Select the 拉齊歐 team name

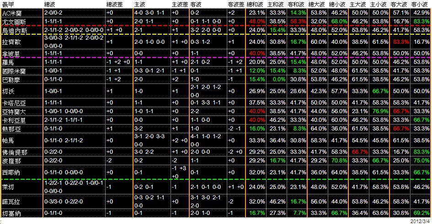[x=11, y=42]
